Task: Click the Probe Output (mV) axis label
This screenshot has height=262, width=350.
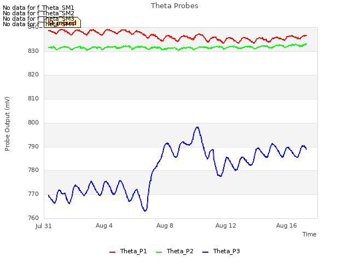Action: (x=7, y=124)
